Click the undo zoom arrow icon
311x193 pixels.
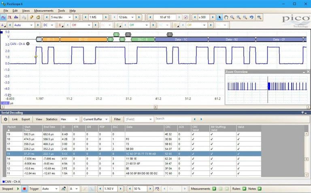tap(251, 17)
